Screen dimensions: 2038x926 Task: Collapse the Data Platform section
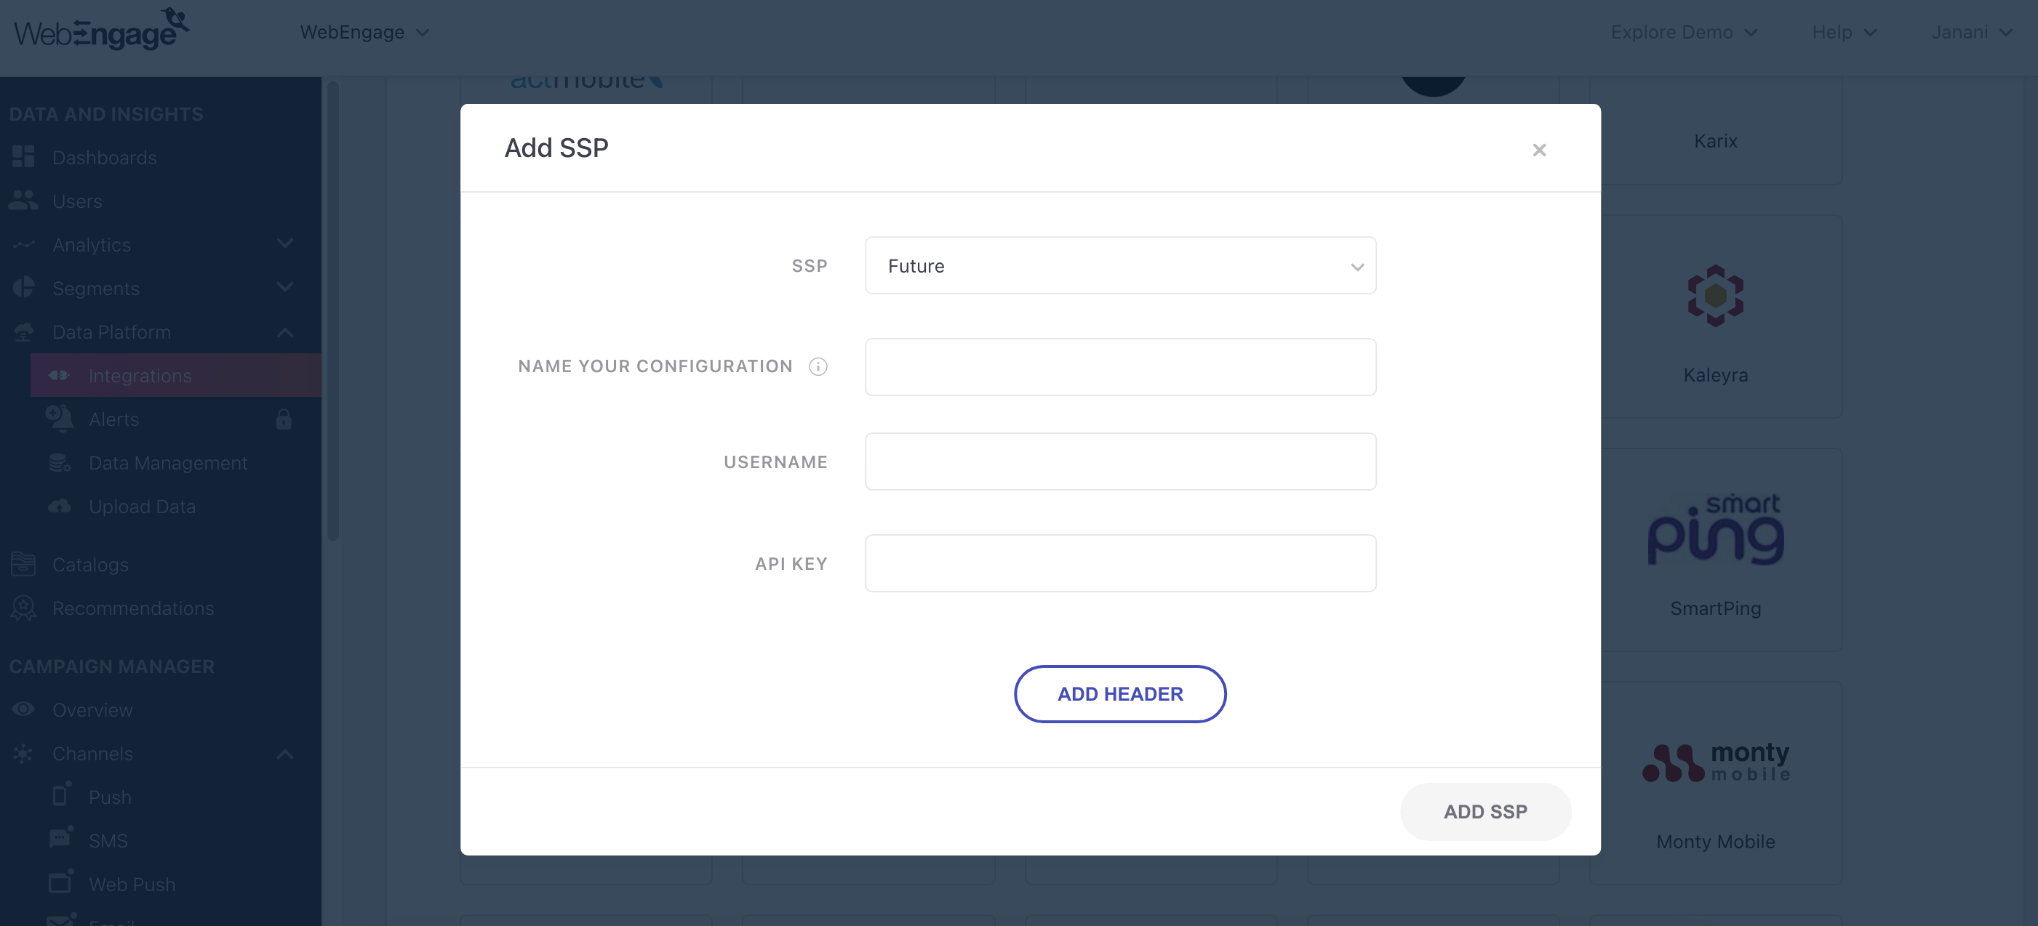point(285,332)
